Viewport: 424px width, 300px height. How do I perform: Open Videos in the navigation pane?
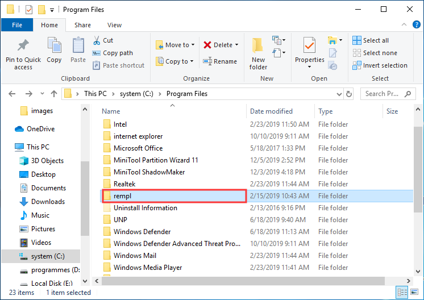[35, 243]
